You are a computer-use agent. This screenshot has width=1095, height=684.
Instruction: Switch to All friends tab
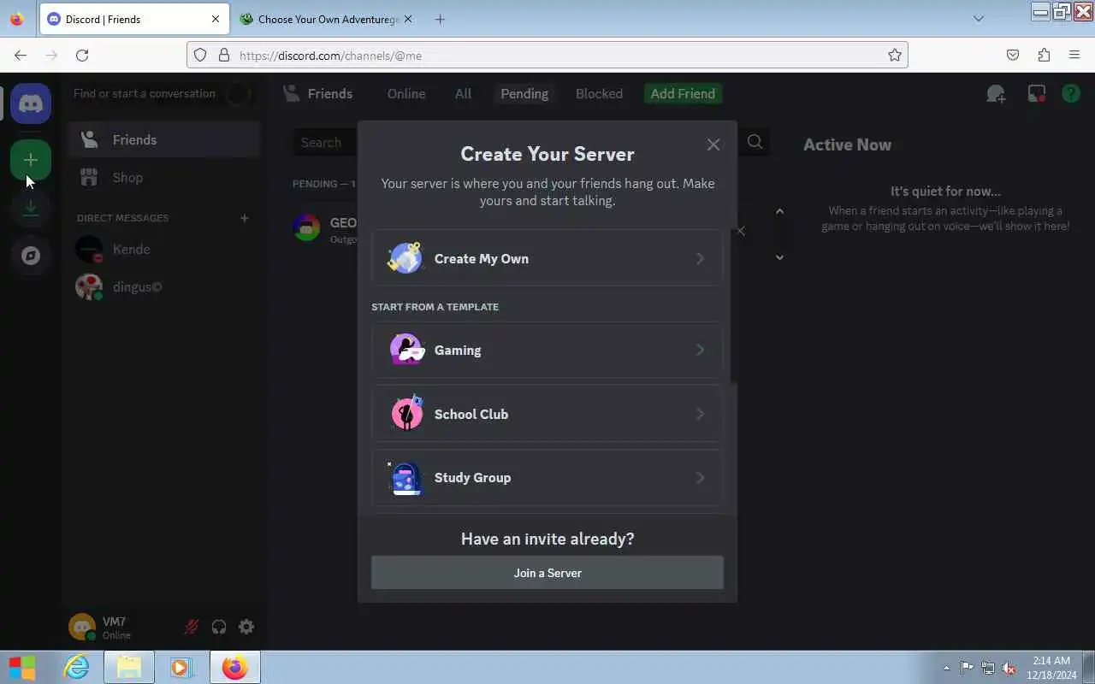pos(463,94)
